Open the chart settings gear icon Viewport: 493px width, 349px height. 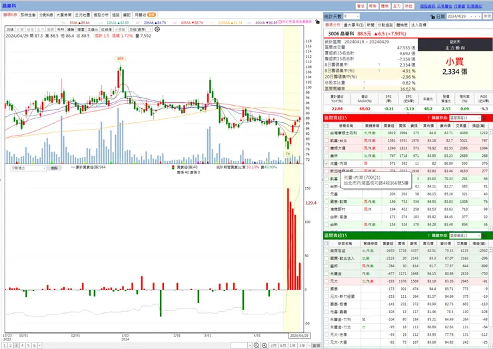(157, 29)
